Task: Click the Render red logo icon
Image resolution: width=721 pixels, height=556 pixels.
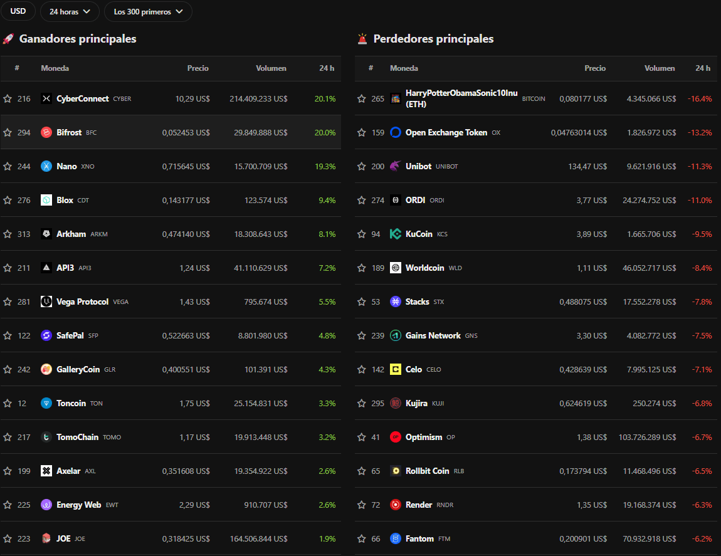Action: click(x=396, y=505)
